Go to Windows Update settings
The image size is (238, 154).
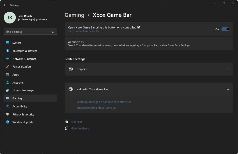pos(30,122)
